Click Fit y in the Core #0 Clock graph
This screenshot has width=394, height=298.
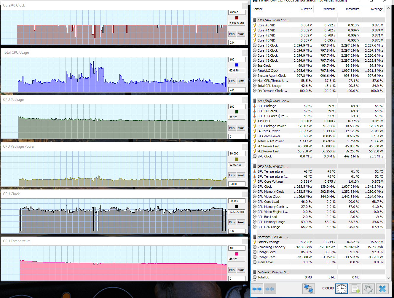(x=232, y=34)
